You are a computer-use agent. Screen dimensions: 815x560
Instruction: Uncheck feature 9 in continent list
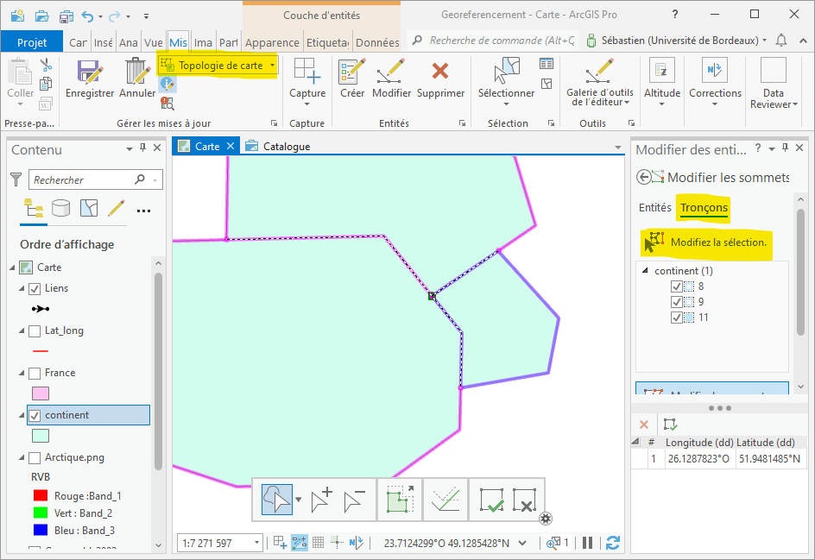pyautogui.click(x=677, y=302)
